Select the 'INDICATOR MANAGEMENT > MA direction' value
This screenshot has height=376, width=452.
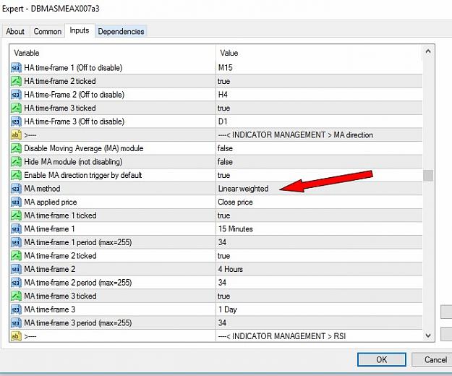(295, 134)
